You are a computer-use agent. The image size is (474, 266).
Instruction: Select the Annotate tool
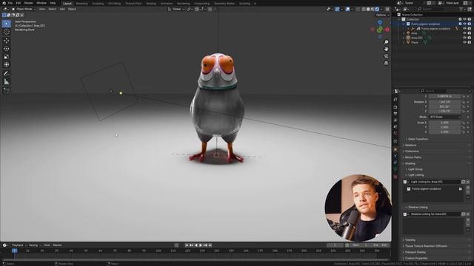(x=7, y=74)
